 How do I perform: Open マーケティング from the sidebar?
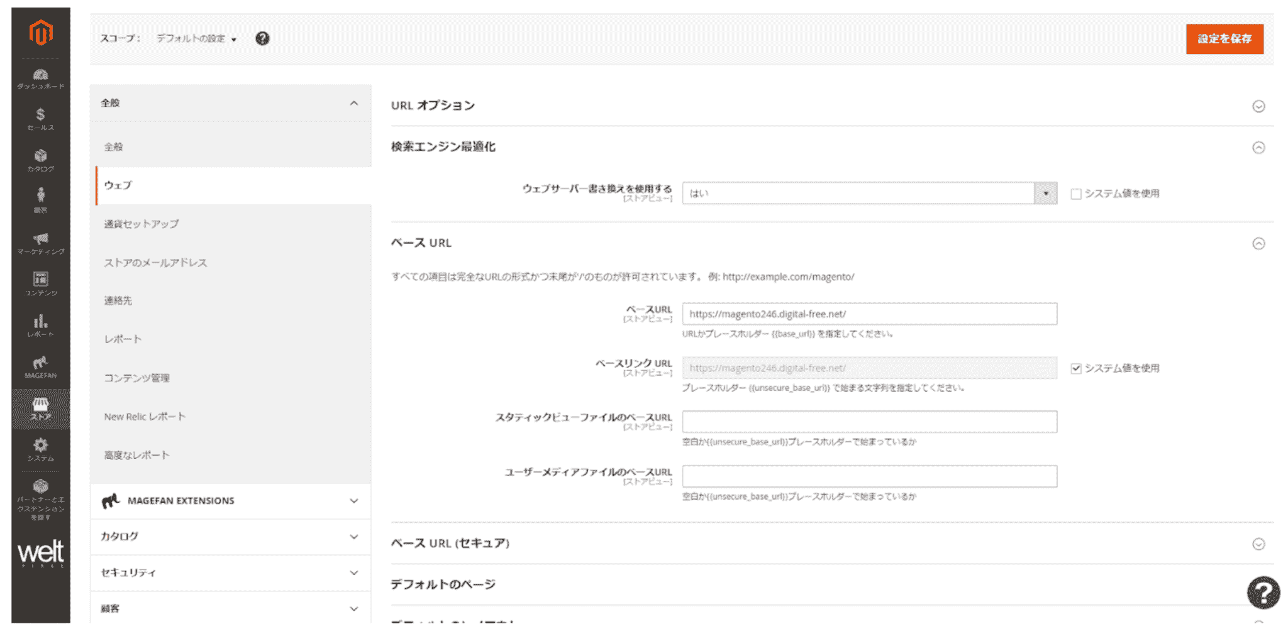tap(40, 244)
